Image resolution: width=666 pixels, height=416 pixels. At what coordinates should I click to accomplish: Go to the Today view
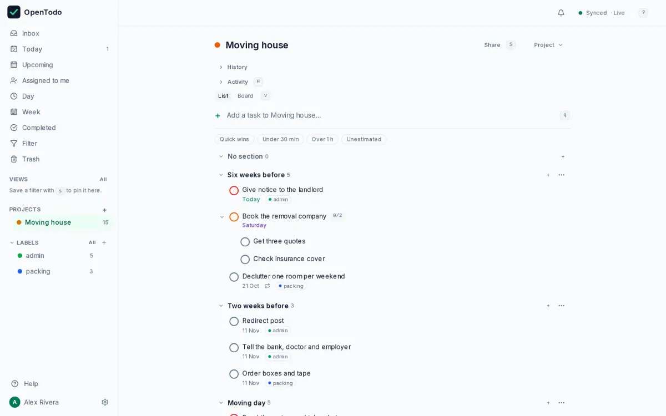(x=59, y=49)
